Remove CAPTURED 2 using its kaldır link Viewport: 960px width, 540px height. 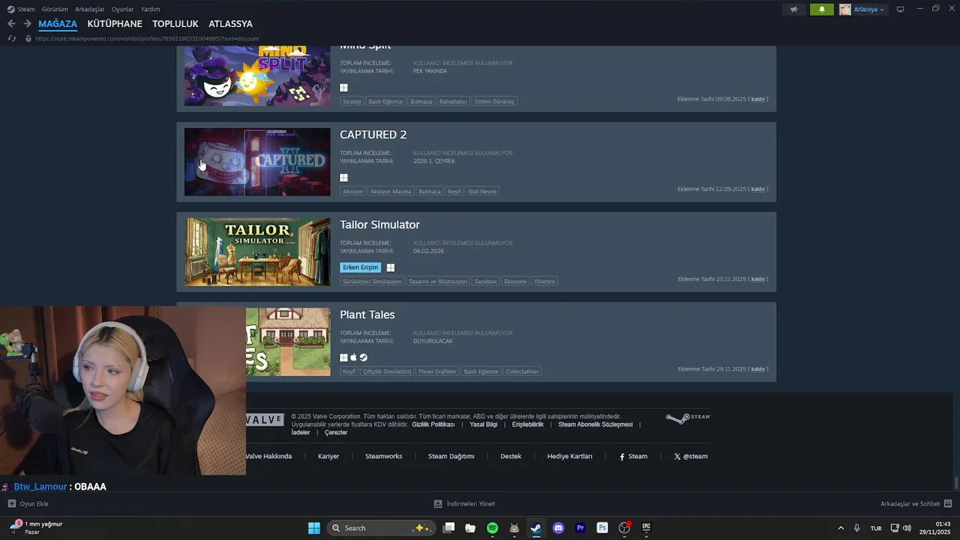pyautogui.click(x=758, y=189)
